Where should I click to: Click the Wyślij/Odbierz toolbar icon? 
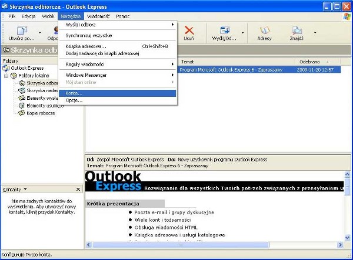coord(225,31)
